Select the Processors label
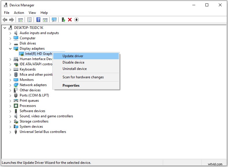This screenshot has height=167, width=228. (x=28, y=106)
